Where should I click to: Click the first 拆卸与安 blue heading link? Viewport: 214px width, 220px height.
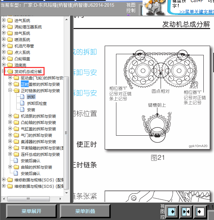coord(85,72)
